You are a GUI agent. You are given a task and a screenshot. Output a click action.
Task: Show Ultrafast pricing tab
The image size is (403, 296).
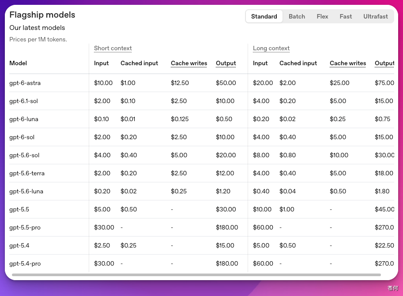point(376,16)
